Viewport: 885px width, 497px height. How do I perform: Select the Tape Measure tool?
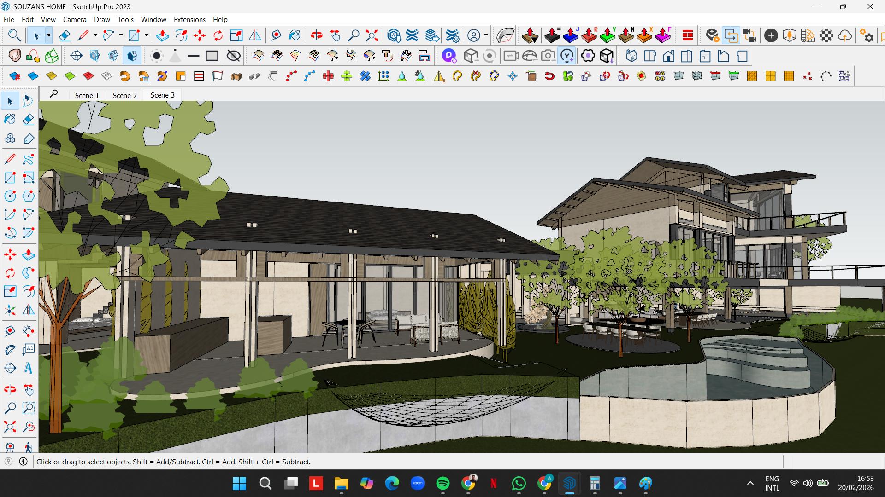[x=276, y=35]
